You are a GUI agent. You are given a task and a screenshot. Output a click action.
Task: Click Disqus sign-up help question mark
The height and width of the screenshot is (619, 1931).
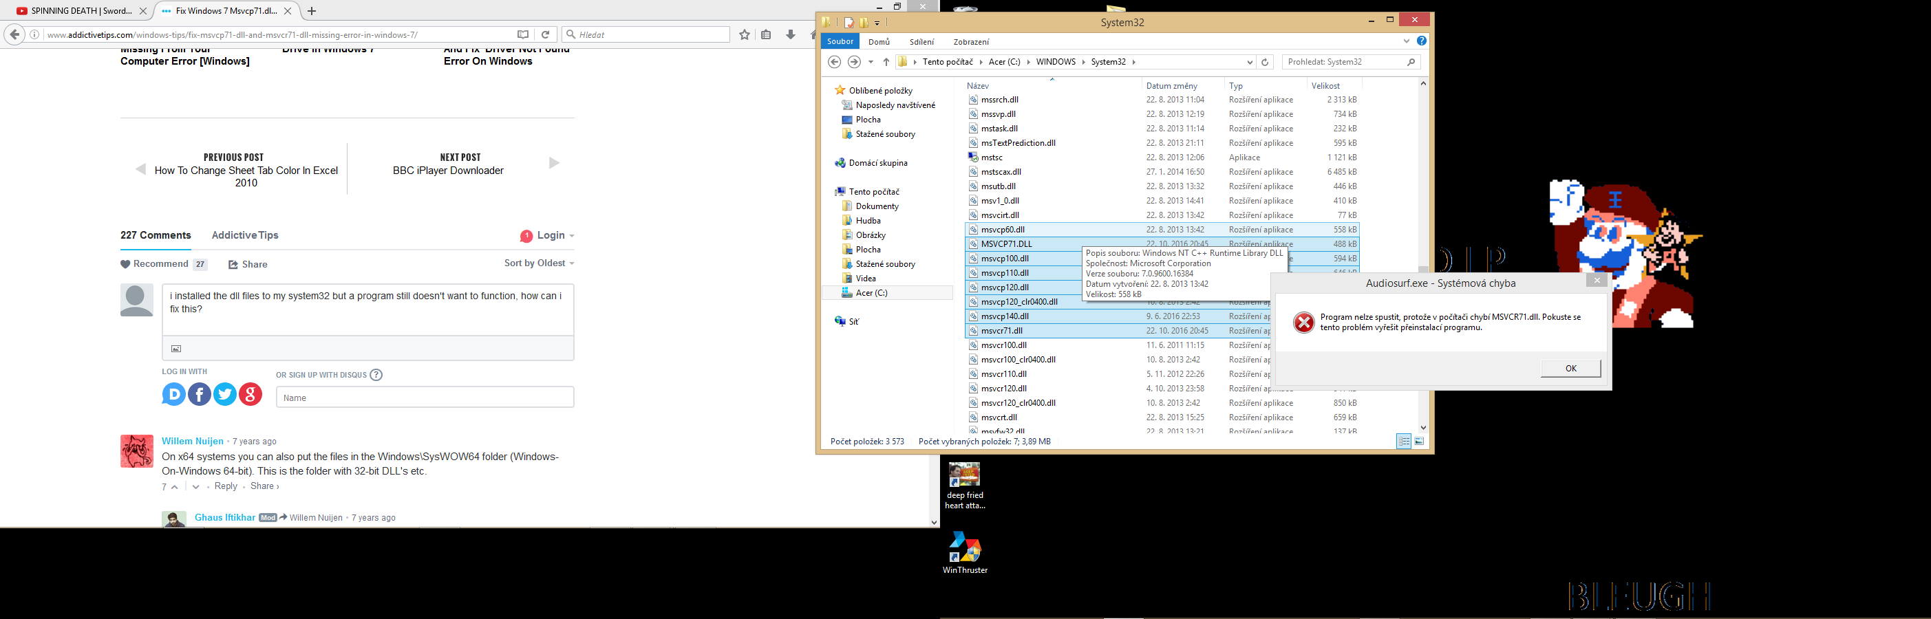tap(376, 375)
